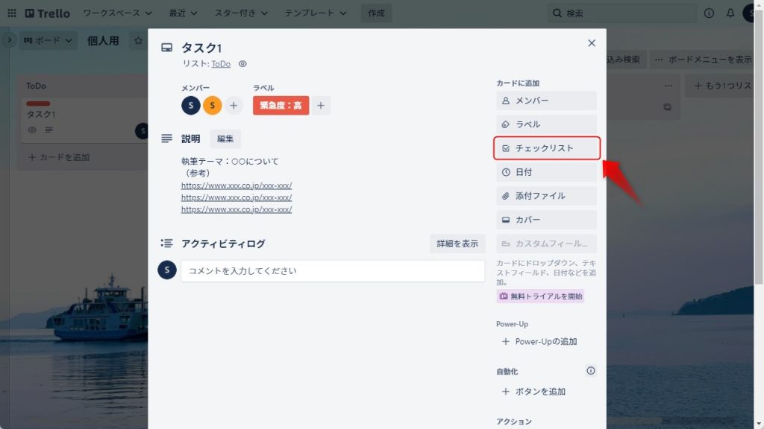Open ボードメニューを表示
This screenshot has height=429, width=764.
[703, 60]
